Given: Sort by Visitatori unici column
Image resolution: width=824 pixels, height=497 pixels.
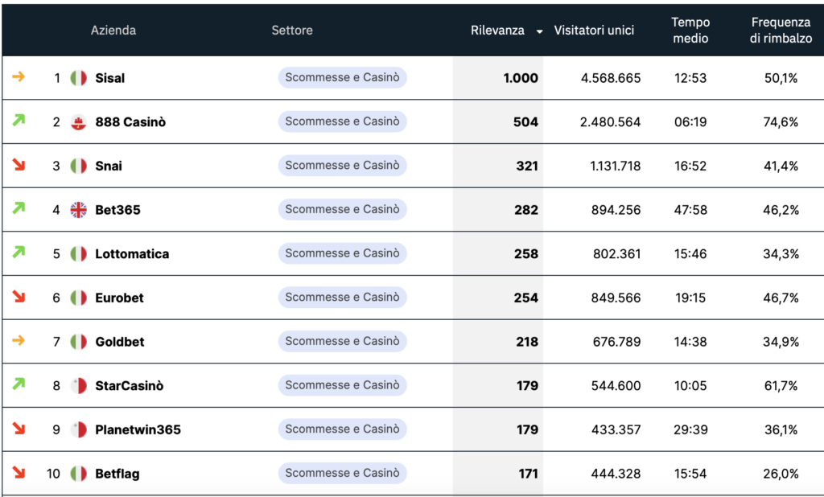Looking at the screenshot, I should [x=594, y=31].
